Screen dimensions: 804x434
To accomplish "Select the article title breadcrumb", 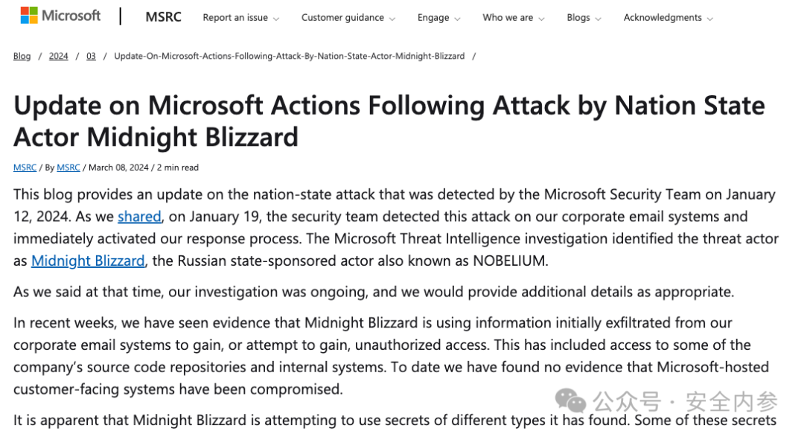I will tap(289, 56).
